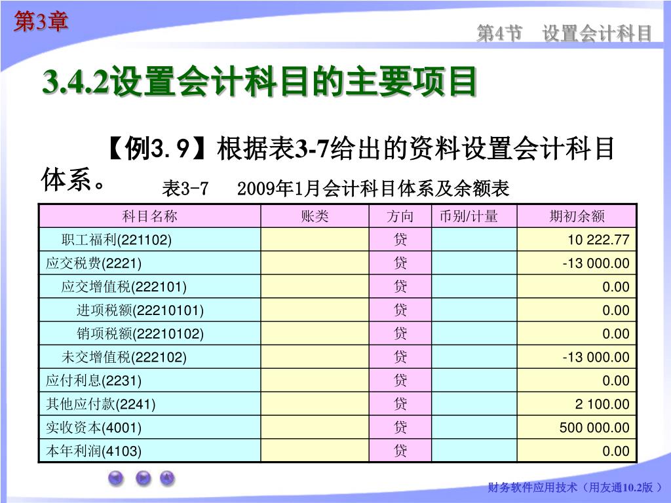
Task: Click the 职工福利(221102) row name
Action: click(x=117, y=240)
